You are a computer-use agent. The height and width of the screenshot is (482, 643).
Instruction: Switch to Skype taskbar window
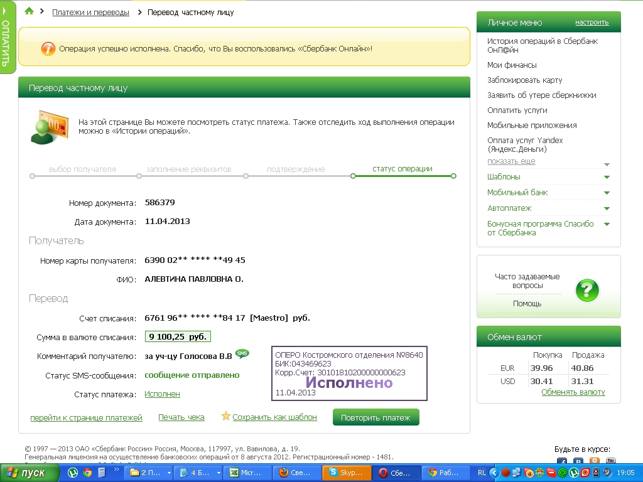click(x=347, y=473)
